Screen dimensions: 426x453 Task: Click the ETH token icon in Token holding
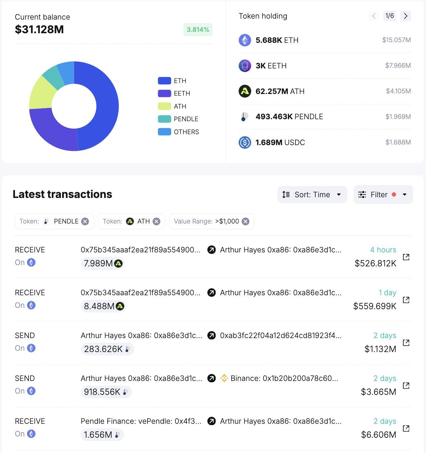245,40
